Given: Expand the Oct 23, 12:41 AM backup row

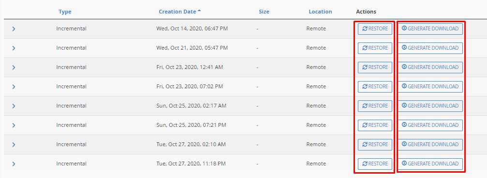Looking at the screenshot, I should click(14, 67).
